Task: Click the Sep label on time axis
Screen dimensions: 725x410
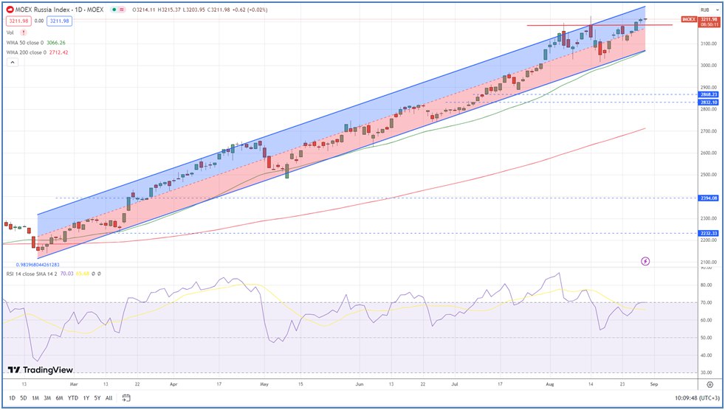Action: (x=654, y=384)
